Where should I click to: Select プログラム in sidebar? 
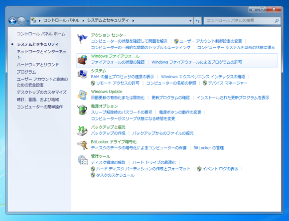click(x=26, y=72)
